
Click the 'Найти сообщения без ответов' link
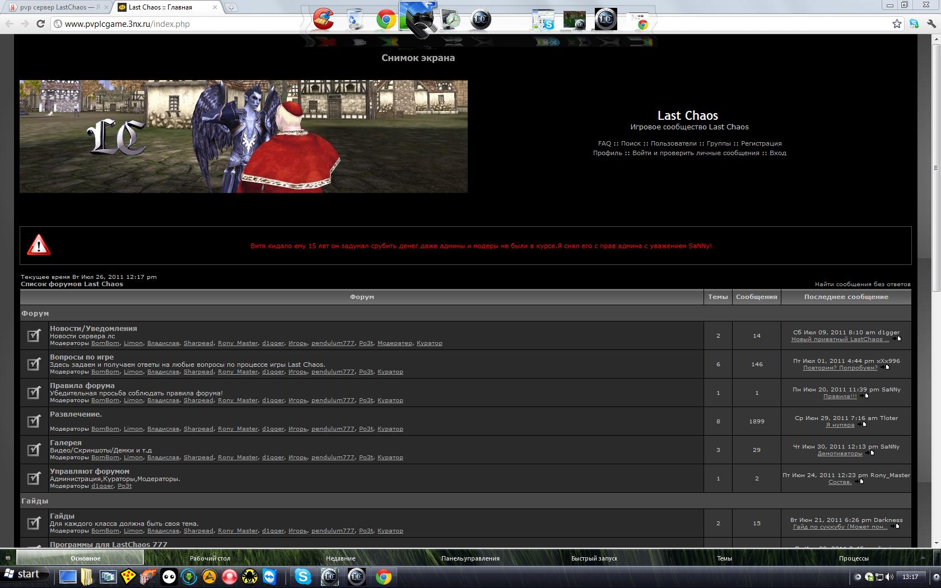863,284
